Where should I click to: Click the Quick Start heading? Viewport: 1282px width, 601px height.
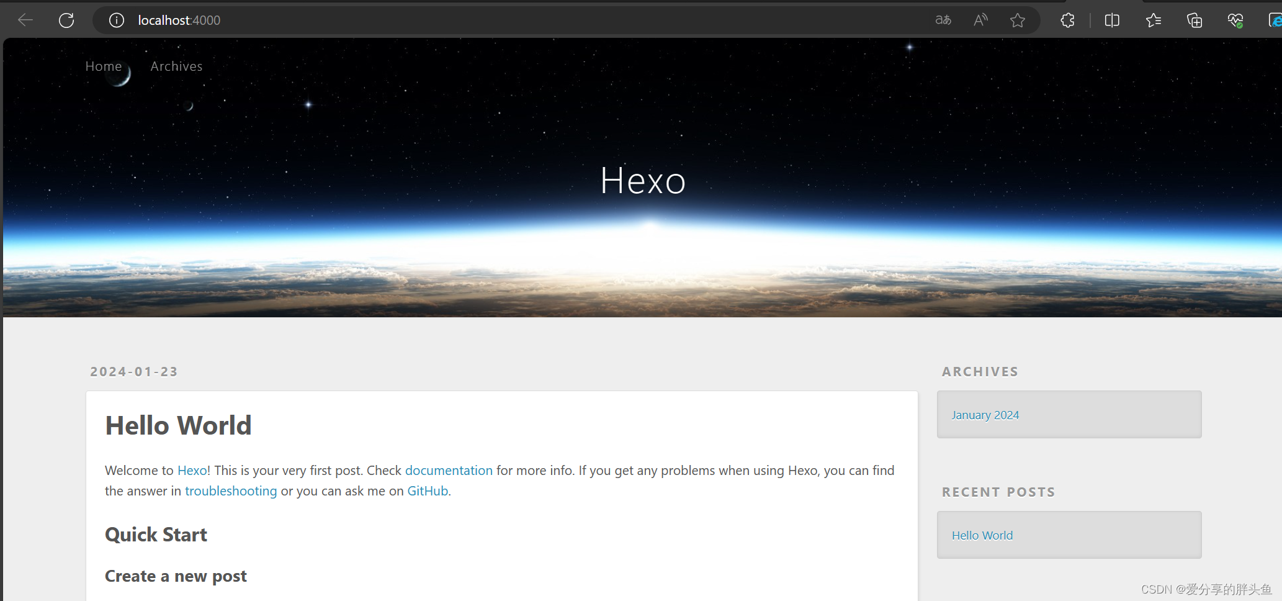(156, 535)
